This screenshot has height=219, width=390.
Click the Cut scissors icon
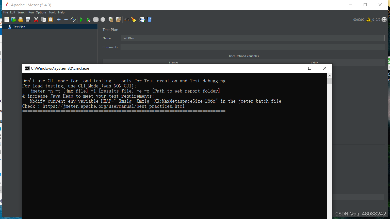36,20
